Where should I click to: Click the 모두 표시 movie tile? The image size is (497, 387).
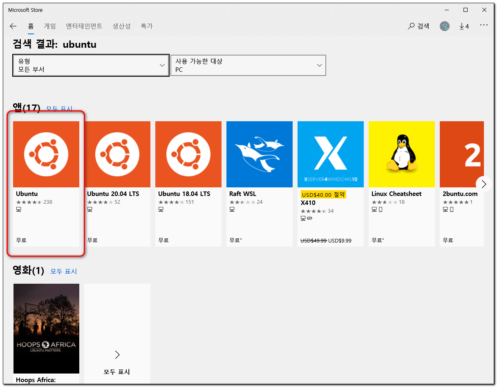(117, 334)
